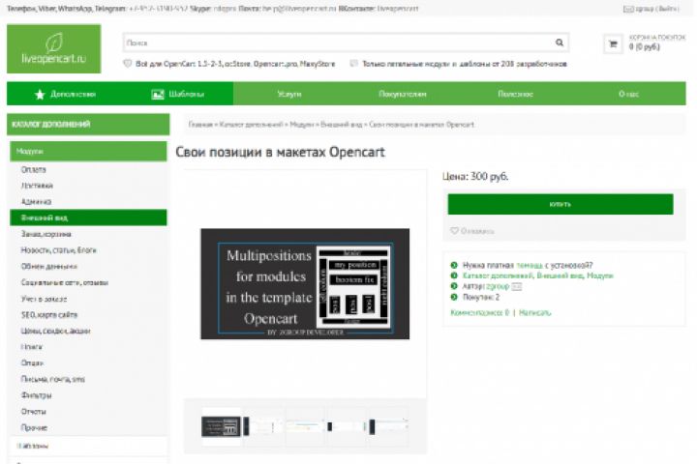Screen dimensions: 697x464
Task: Open the main Multipositions product image
Action: [305, 284]
